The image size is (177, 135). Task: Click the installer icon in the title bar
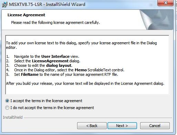tap(4, 4)
